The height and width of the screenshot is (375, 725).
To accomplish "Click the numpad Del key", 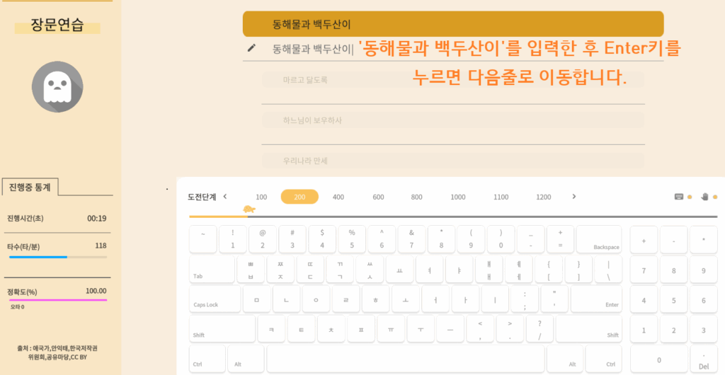I will pyautogui.click(x=704, y=359).
